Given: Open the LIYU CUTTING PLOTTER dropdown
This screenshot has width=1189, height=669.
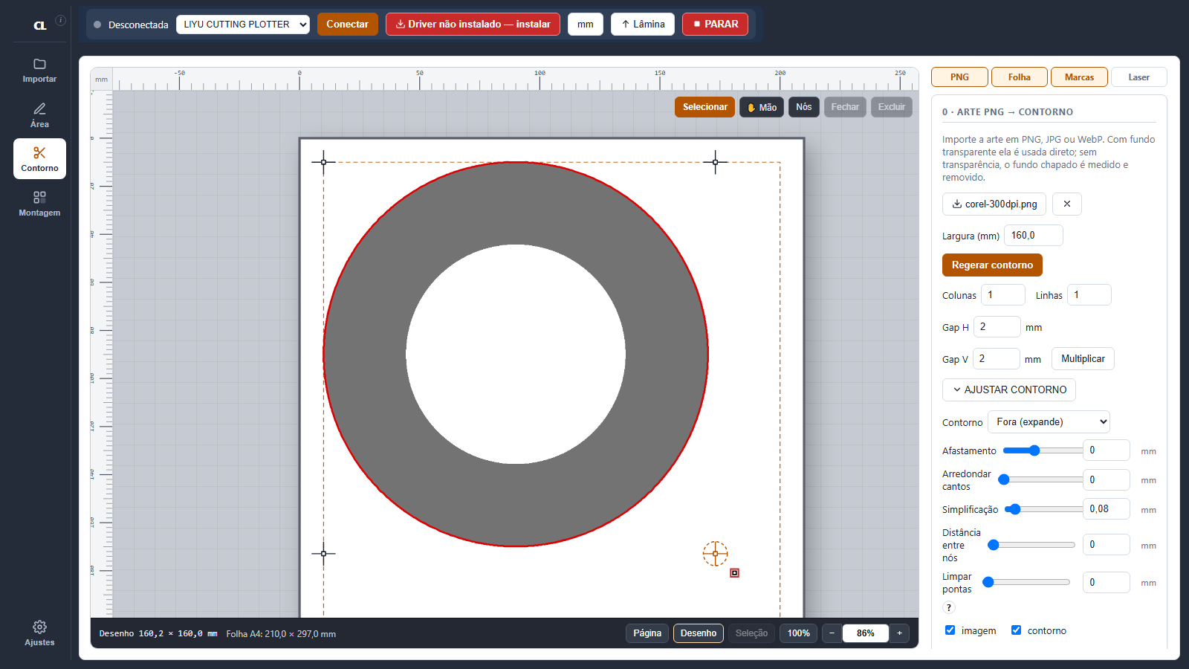Looking at the screenshot, I should click(243, 25).
